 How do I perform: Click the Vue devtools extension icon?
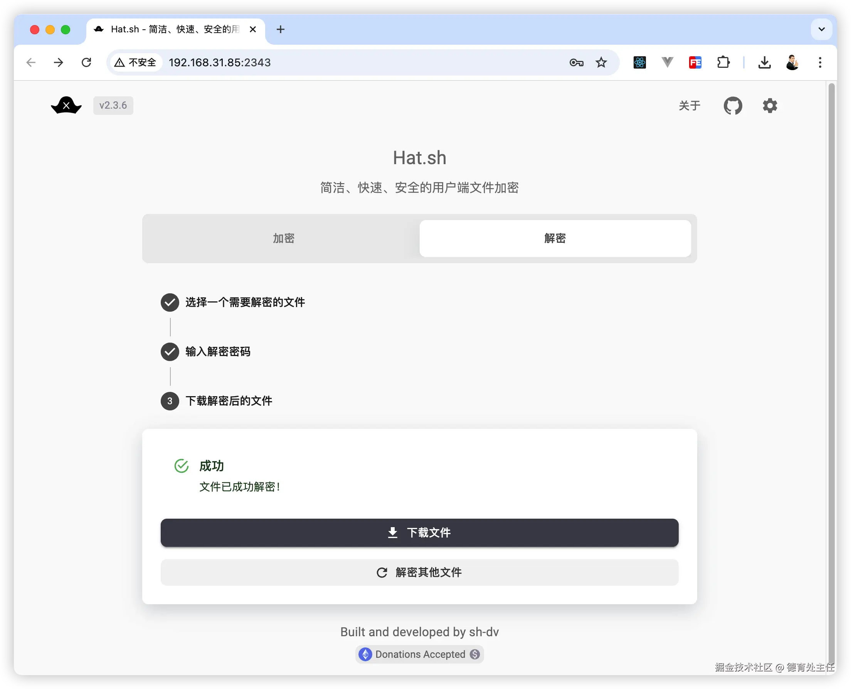point(667,62)
